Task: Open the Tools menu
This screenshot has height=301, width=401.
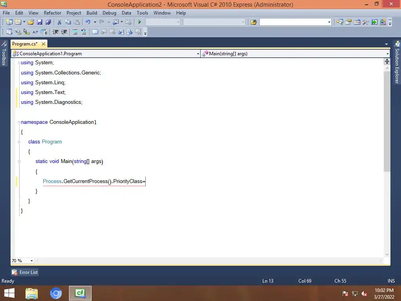Action: (x=143, y=13)
